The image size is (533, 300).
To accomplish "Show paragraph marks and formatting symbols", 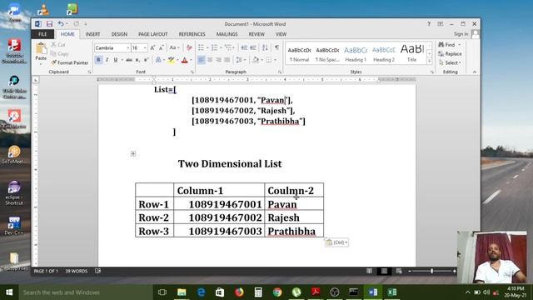I will click(277, 48).
